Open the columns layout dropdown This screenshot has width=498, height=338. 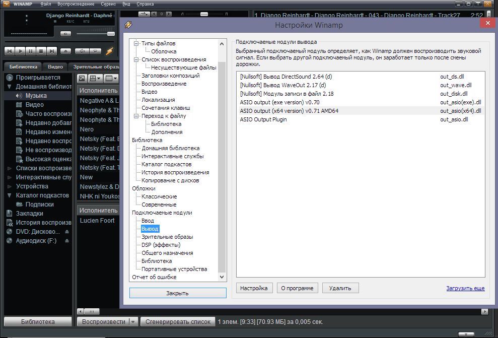click(x=111, y=78)
